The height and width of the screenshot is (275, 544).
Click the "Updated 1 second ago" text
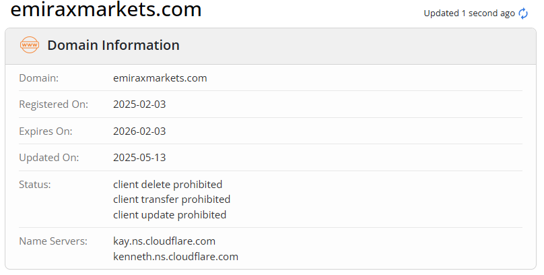click(x=469, y=13)
